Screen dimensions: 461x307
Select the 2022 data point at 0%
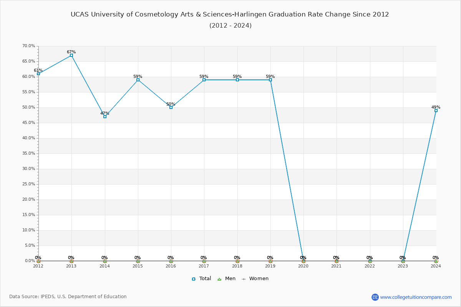tap(370, 261)
